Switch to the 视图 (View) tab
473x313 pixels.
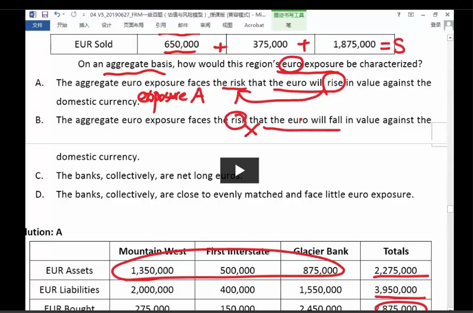pyautogui.click(x=227, y=25)
